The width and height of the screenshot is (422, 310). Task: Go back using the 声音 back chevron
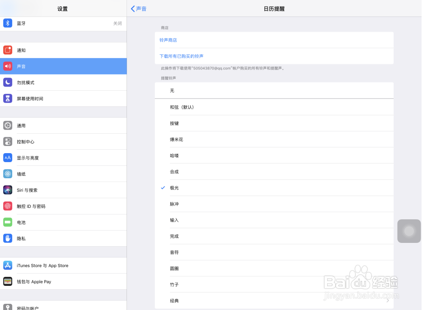[x=139, y=9]
